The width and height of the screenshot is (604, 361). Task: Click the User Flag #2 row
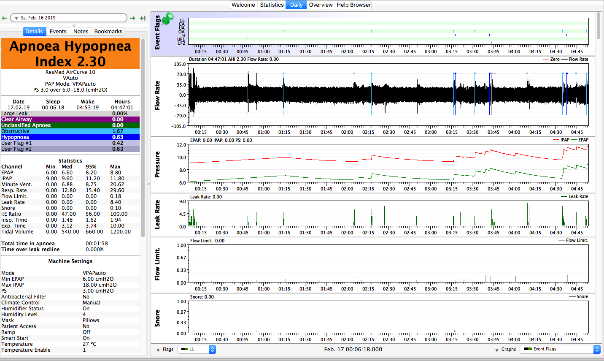[x=70, y=149]
